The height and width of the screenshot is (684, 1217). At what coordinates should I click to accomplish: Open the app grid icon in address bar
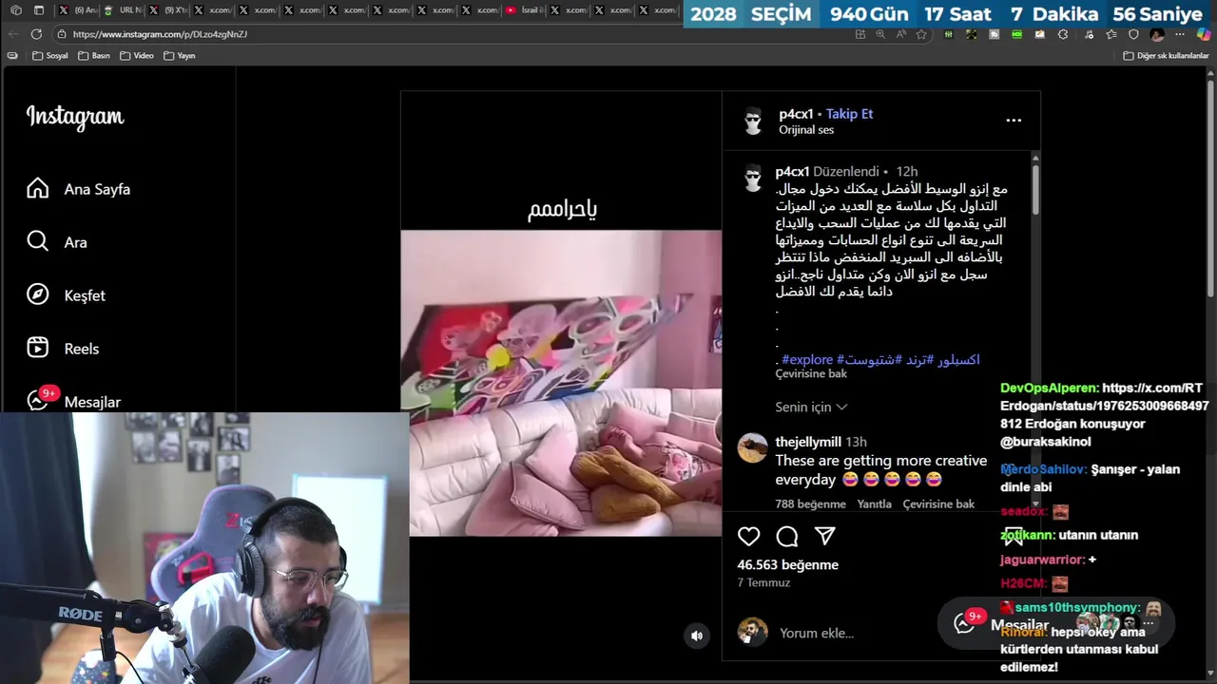point(860,34)
